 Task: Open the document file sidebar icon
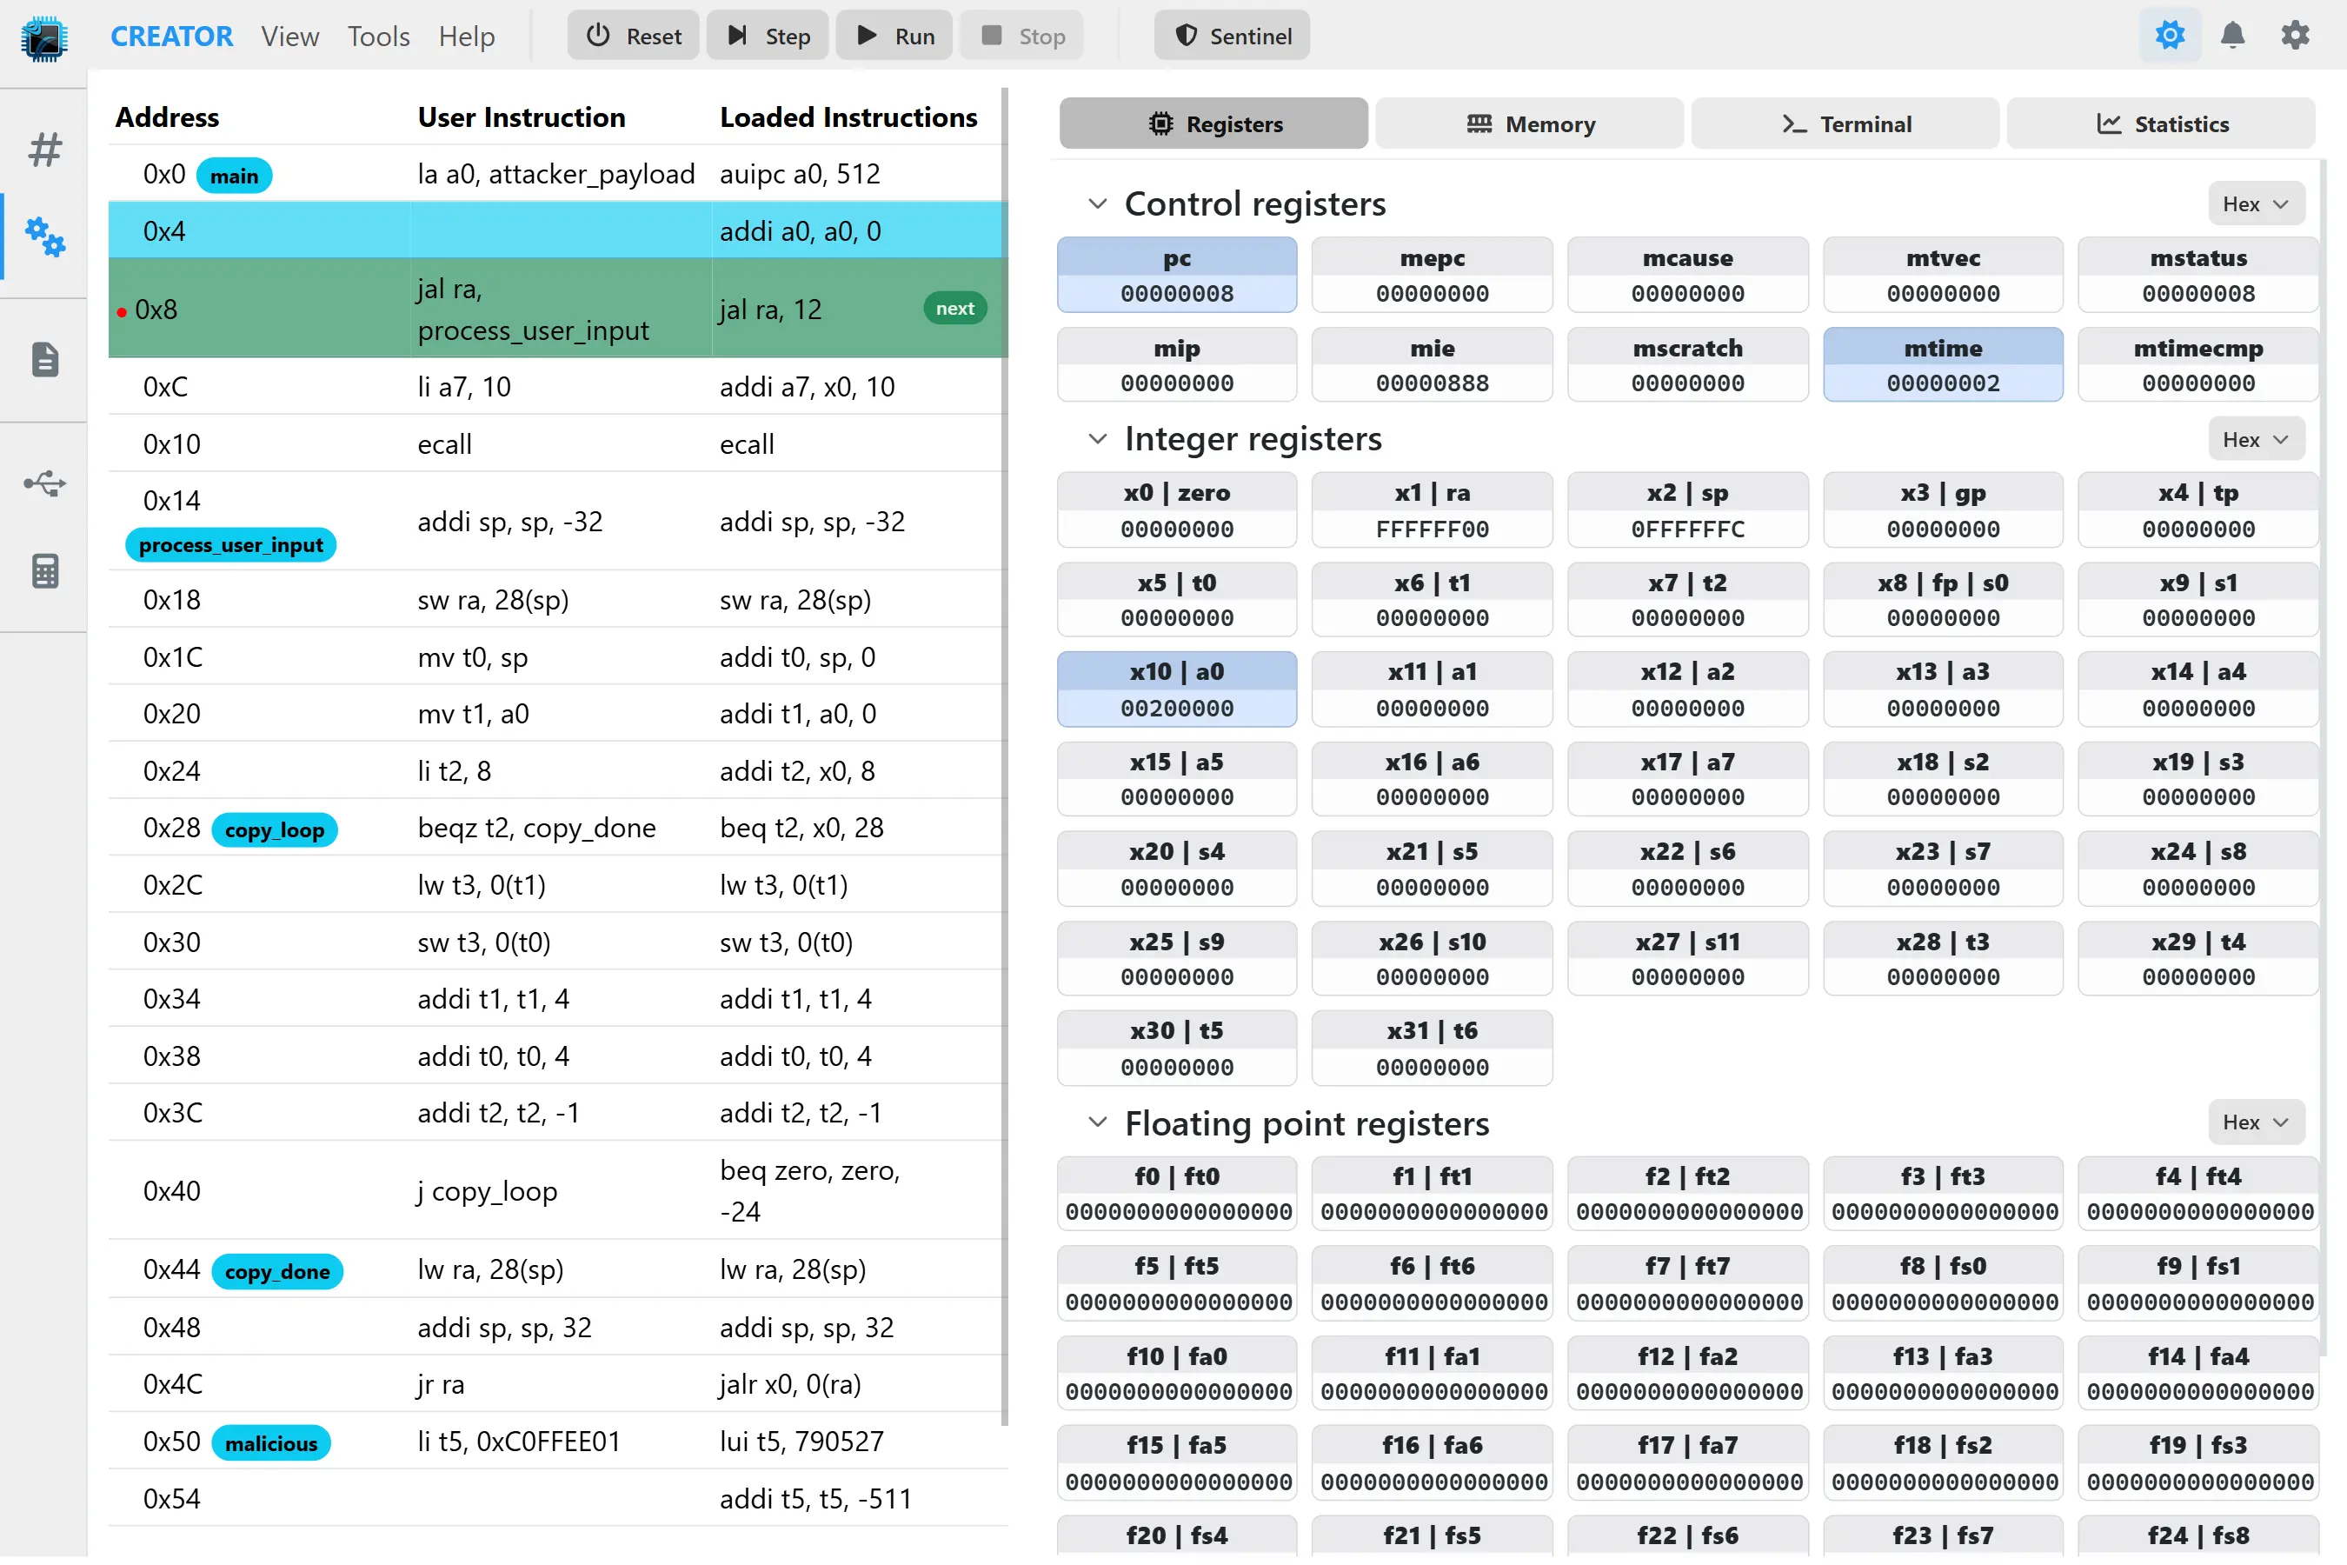[x=45, y=359]
